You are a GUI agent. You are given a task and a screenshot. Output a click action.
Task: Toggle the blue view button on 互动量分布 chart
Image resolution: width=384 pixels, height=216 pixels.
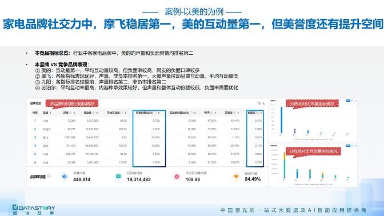pos(348,146)
